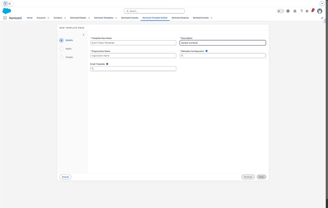Click the Organization Name input field
Image resolution: width=328 pixels, height=208 pixels.
coord(133,56)
